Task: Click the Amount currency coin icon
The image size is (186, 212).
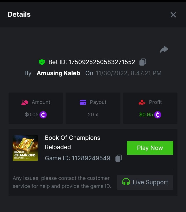Action: (x=43, y=115)
